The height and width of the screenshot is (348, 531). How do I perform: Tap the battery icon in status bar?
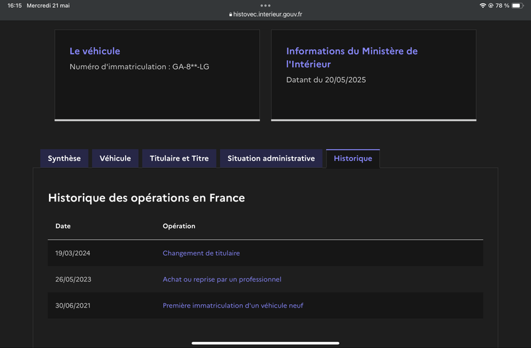[518, 5]
